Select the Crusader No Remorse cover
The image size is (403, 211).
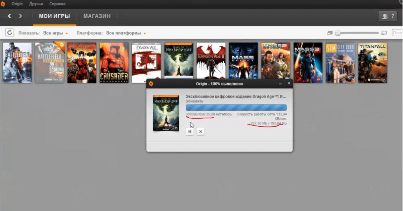[x=114, y=63]
